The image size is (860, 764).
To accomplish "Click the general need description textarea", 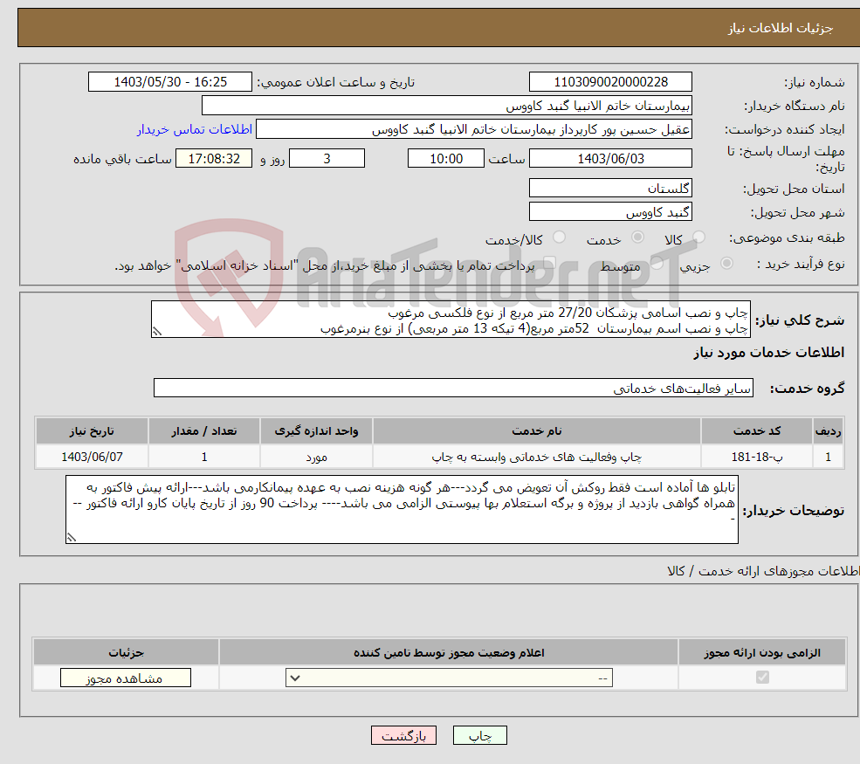I will pos(451,320).
